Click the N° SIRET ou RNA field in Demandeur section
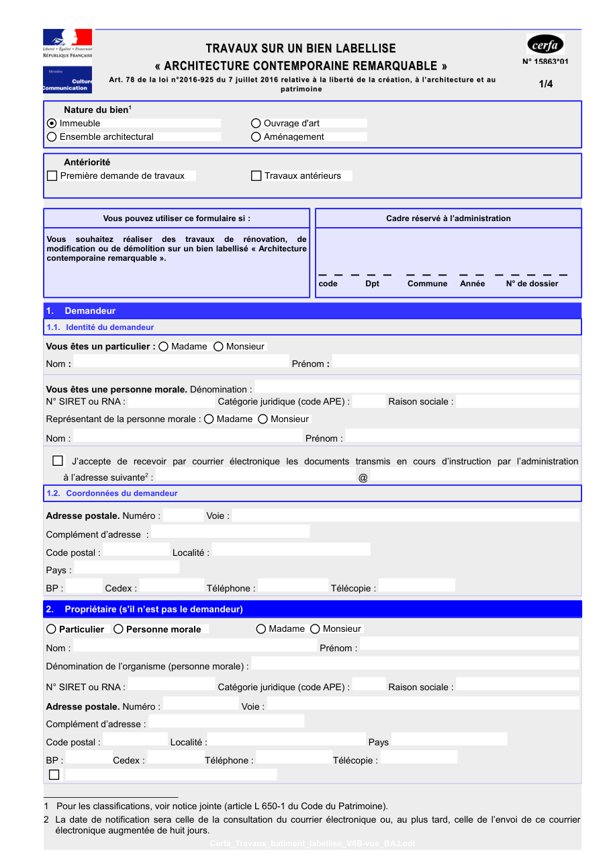611x865 pixels. click(x=171, y=402)
